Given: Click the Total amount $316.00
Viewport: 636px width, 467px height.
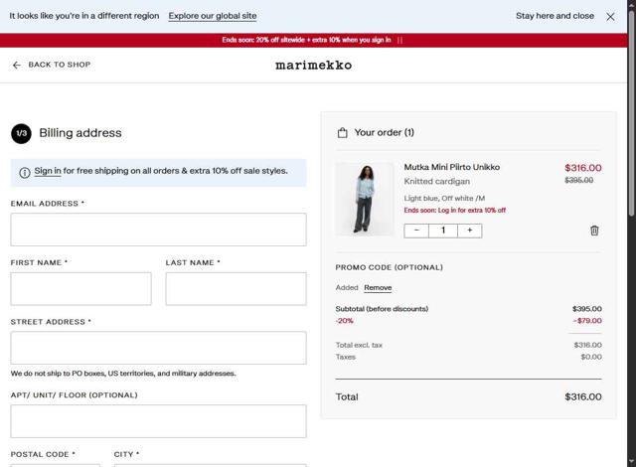Looking at the screenshot, I should pos(583,396).
